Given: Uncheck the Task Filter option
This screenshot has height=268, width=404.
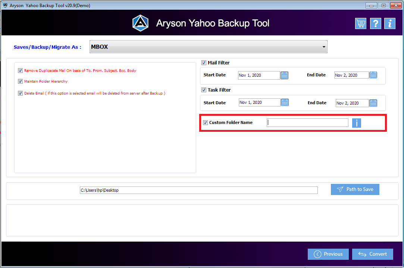Looking at the screenshot, I should (x=204, y=90).
